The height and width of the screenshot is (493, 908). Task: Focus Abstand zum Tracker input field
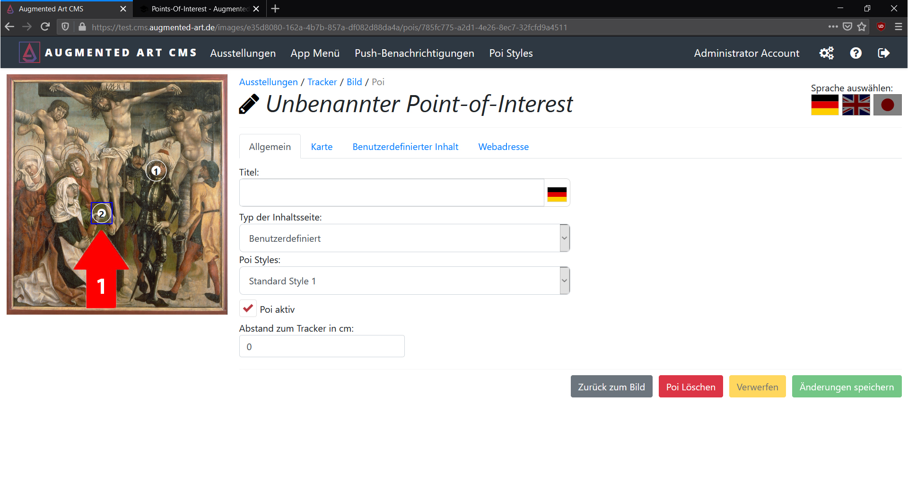[322, 346]
